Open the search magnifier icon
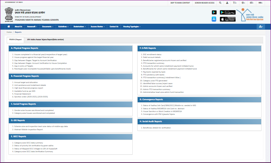271x163 pixels. (220, 2)
